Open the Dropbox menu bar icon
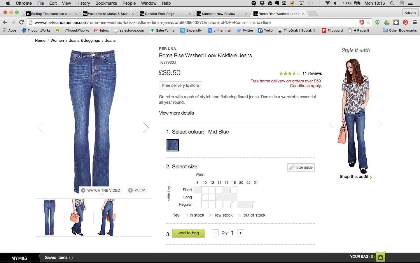The height and width of the screenshot is (263, 420). [262, 3]
